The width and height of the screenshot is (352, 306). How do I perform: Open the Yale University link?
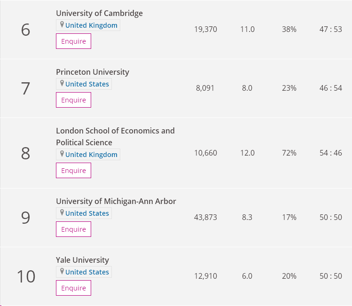[82, 260]
